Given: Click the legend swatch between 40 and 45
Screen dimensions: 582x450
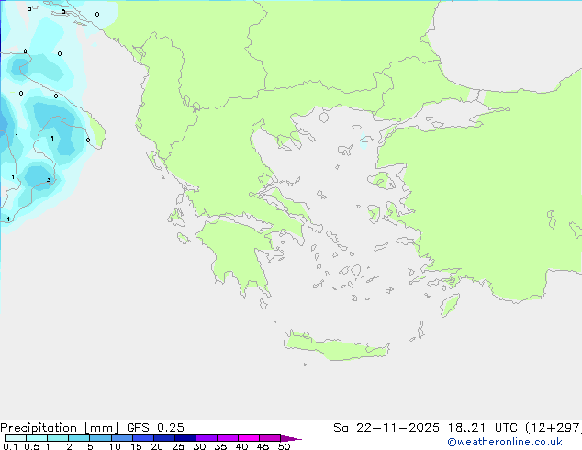Looking at the screenshot, I should (x=249, y=438).
